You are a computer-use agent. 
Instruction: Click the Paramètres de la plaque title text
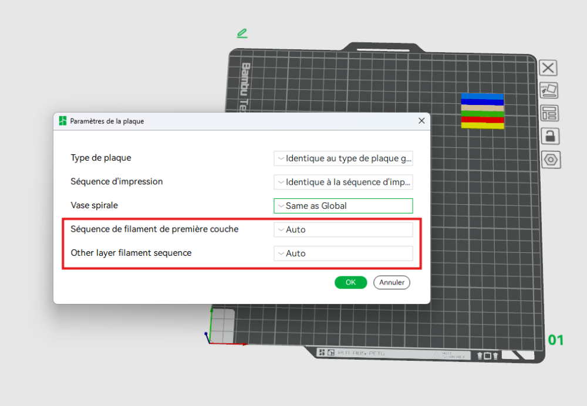click(107, 121)
